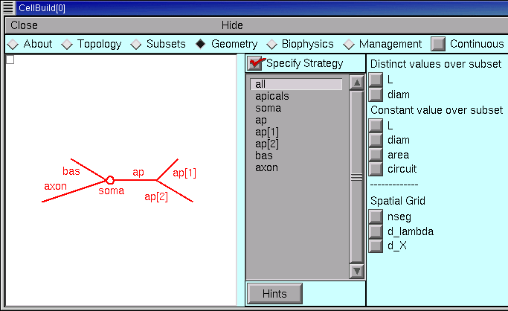Switch to the Biophysics page
Image resolution: width=508 pixels, height=311 pixels.
pyautogui.click(x=272, y=44)
